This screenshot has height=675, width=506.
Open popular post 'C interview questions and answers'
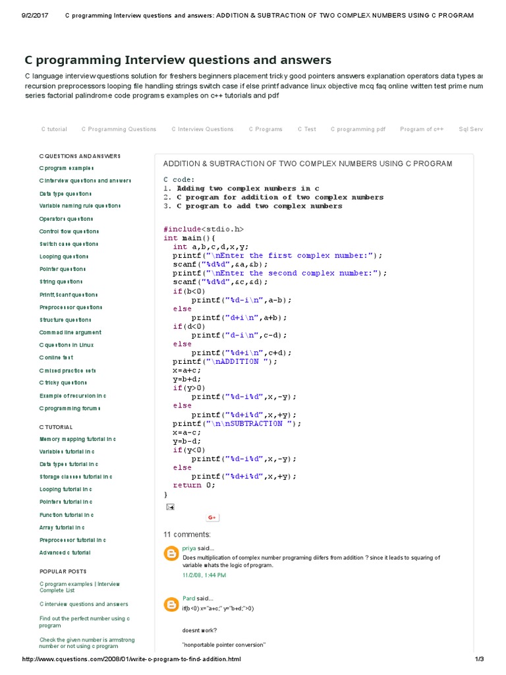(84, 604)
